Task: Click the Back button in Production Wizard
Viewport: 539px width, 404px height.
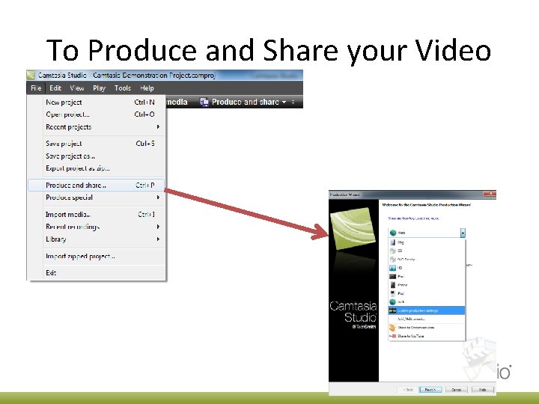Action: 408,390
